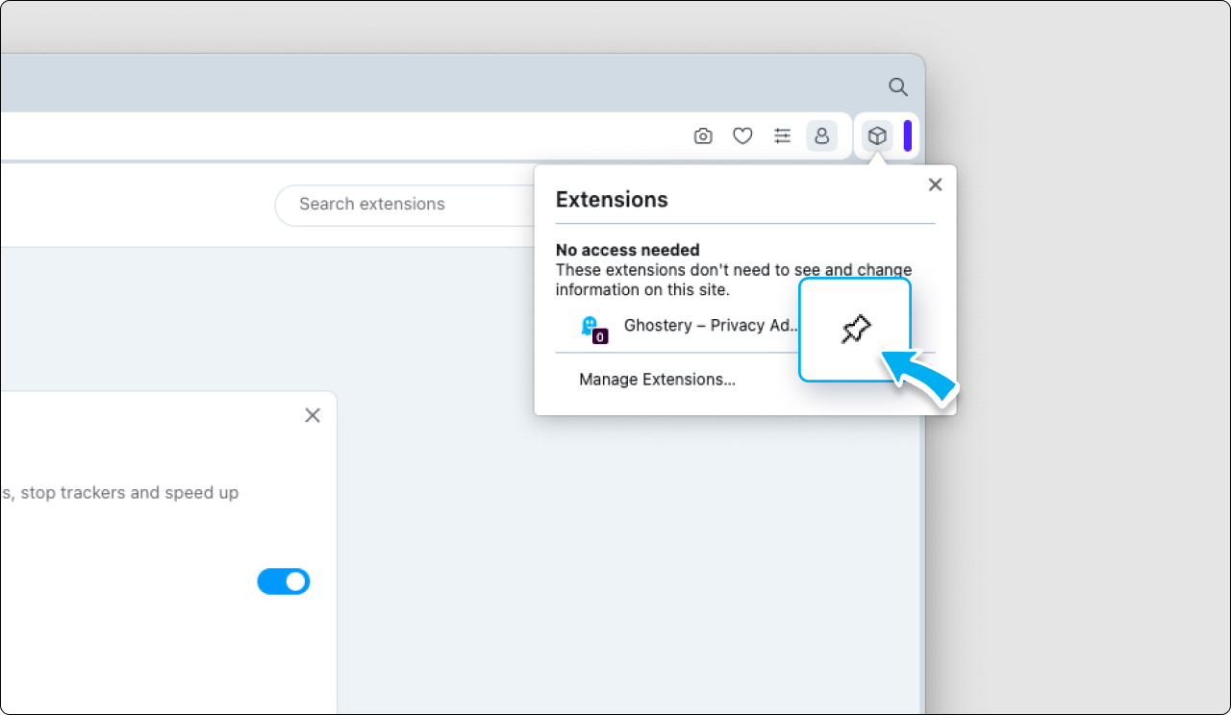Open the profile account icon
Screen dimensions: 1231x715
click(822, 136)
